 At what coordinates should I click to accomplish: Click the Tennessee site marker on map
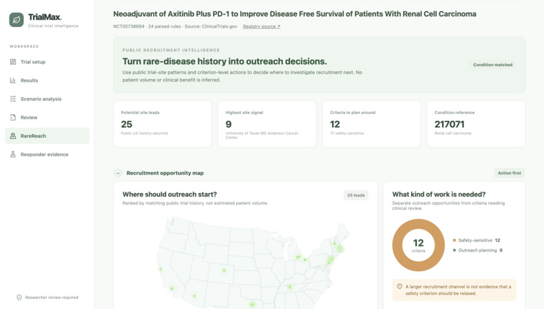(290, 287)
